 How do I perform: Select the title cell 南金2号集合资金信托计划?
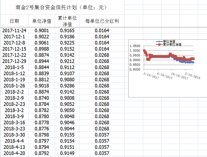pyautogui.click(x=61, y=7)
